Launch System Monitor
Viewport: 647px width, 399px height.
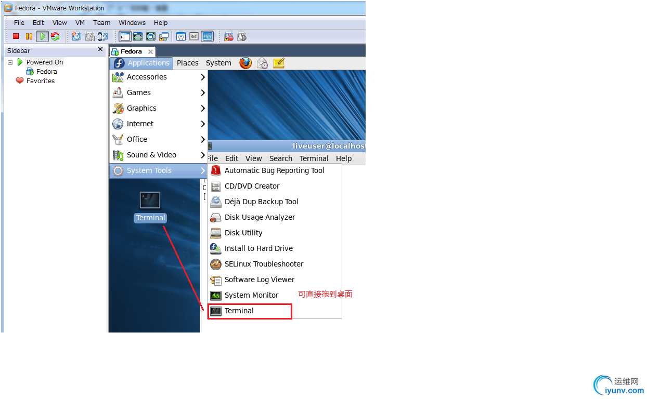tap(275, 295)
